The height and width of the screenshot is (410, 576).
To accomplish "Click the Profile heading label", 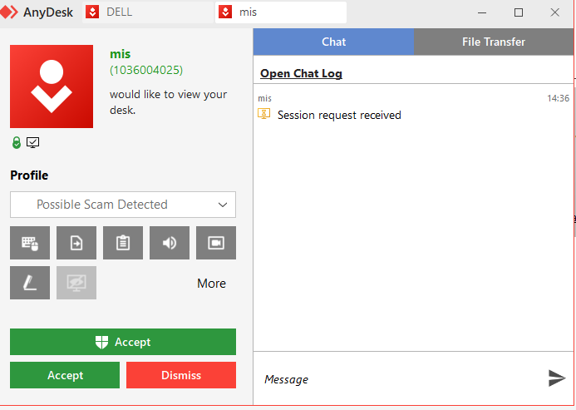I will click(x=29, y=175).
